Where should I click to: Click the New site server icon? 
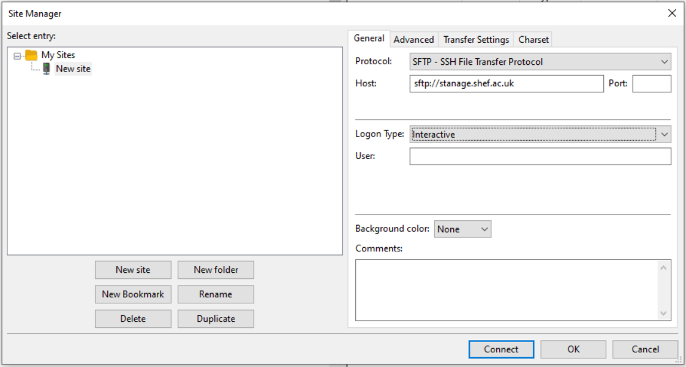click(x=47, y=69)
